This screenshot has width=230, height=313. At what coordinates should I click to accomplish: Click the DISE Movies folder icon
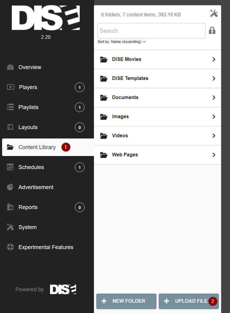[x=104, y=59]
